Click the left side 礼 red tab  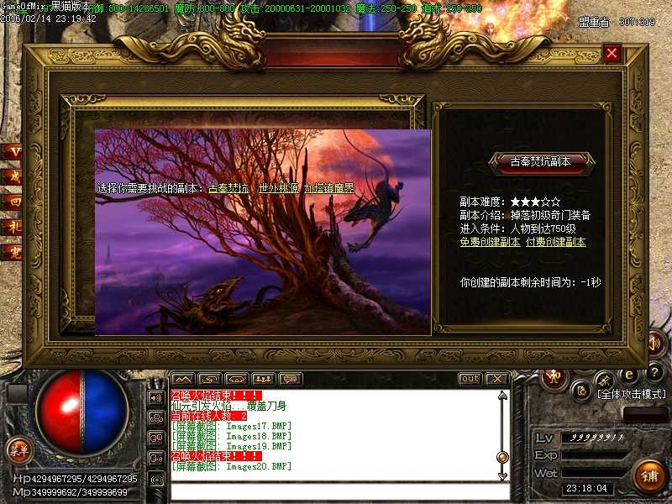pyautogui.click(x=12, y=227)
